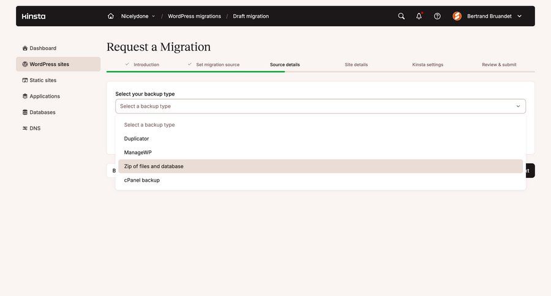
Task: Expand the Nicelydone company dropdown
Action: (138, 17)
